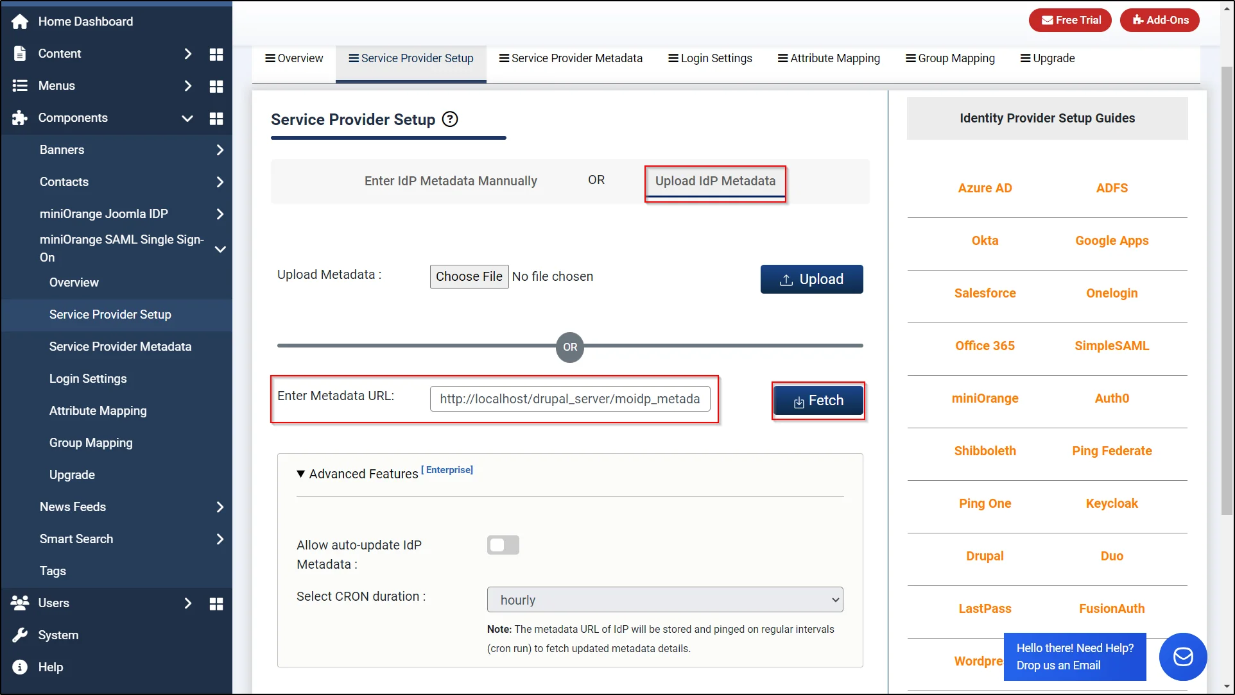
Task: Click the Choose File button
Action: pos(469,276)
